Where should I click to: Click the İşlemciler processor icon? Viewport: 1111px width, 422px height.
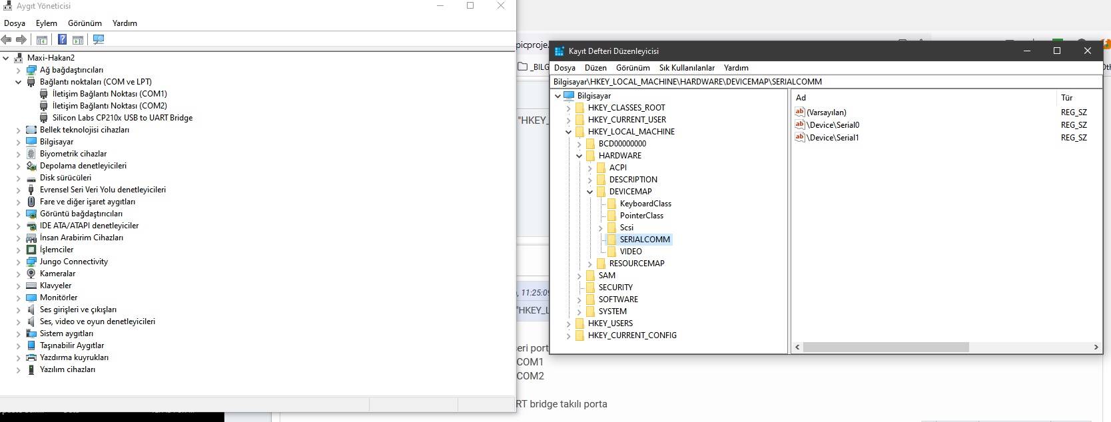point(31,250)
